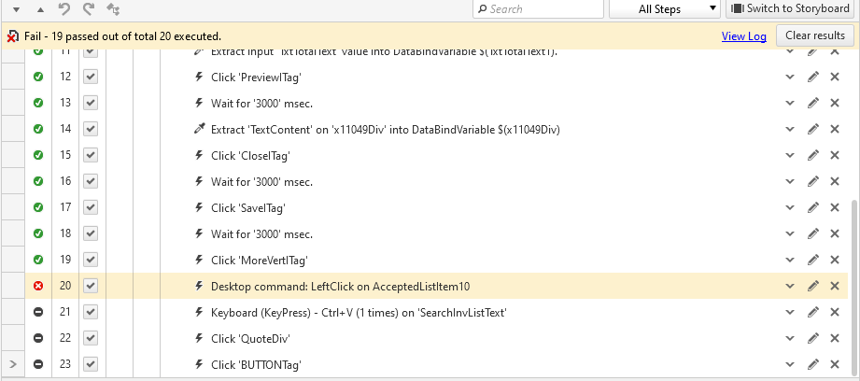Image resolution: width=860 pixels, height=381 pixels.
Task: Disable step 22 using its checkbox
Action: (91, 338)
